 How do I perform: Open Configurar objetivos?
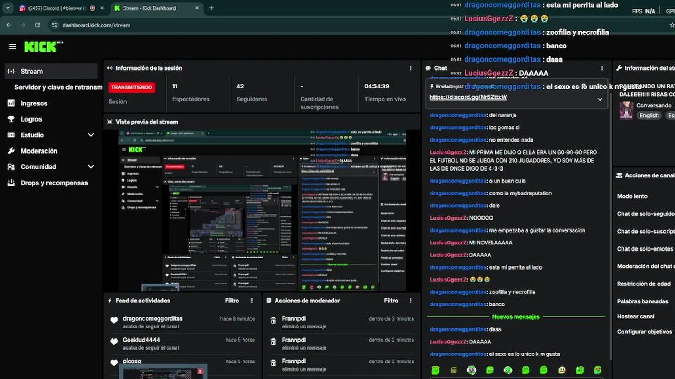tap(644, 332)
